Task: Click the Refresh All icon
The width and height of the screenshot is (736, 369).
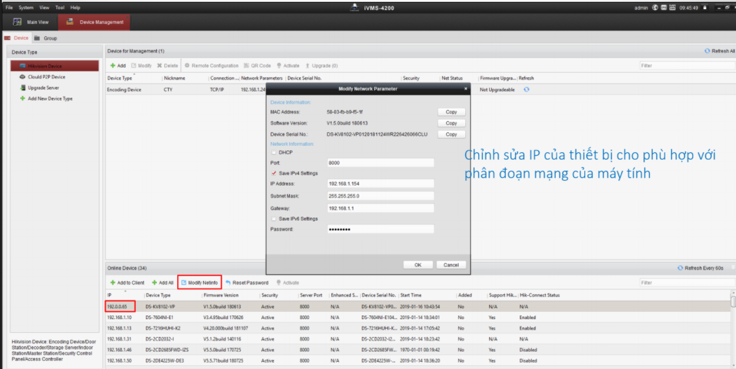Action: pyautogui.click(x=707, y=51)
